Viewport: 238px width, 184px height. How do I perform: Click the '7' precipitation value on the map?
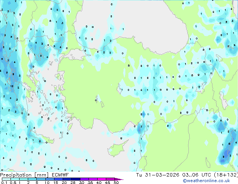pyautogui.click(x=8, y=61)
